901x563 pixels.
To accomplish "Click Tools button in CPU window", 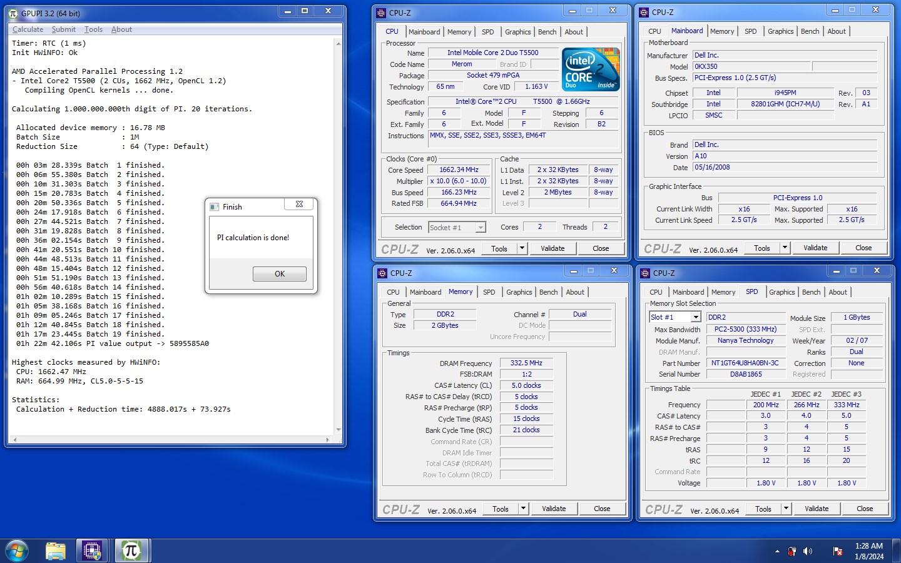I will coord(499,248).
